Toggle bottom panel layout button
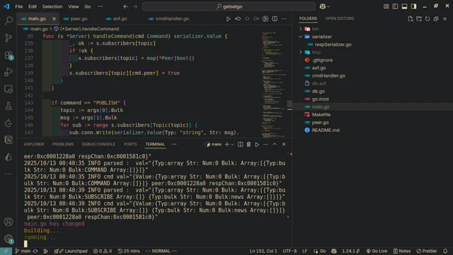 tap(404, 7)
